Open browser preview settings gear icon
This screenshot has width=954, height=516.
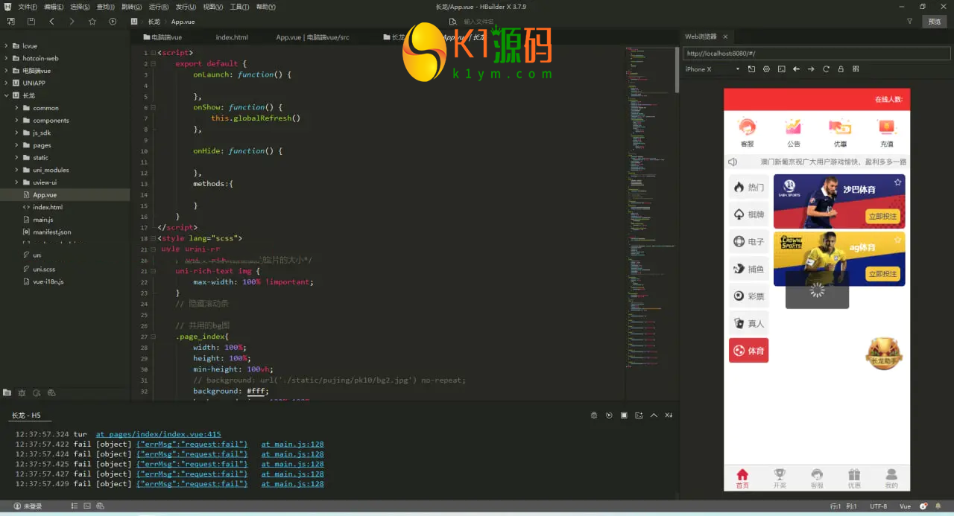pyautogui.click(x=766, y=69)
